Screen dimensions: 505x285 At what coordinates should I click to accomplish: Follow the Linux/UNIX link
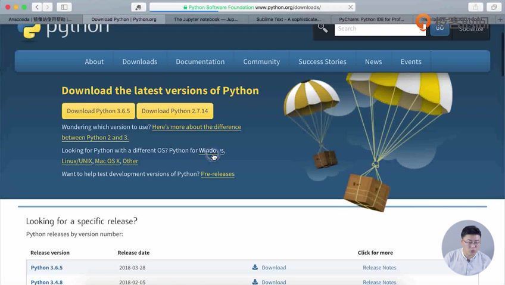(x=77, y=161)
